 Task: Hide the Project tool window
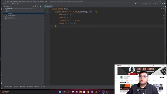(43, 6)
